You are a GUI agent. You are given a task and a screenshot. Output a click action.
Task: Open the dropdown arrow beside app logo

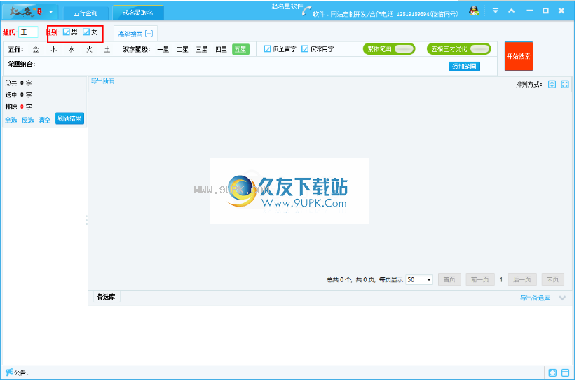[51, 12]
